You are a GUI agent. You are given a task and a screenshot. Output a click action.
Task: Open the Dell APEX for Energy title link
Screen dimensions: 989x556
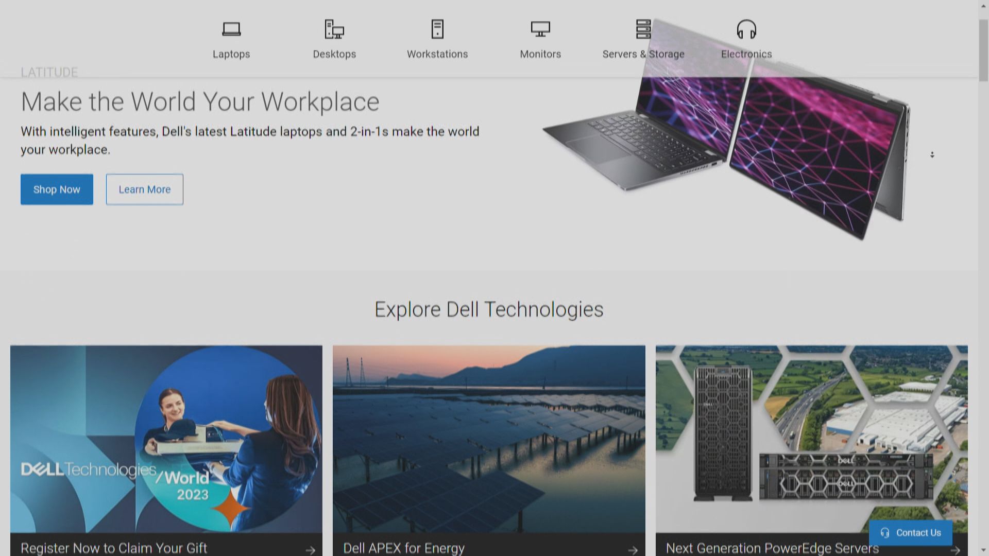(404, 548)
